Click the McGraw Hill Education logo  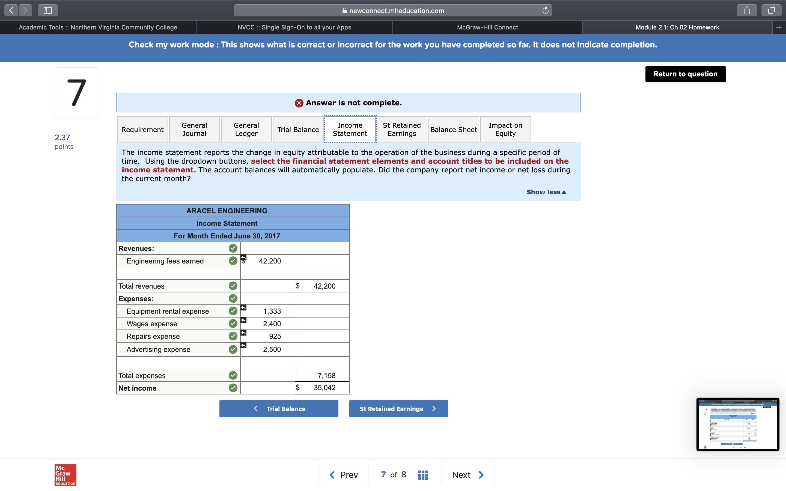(x=65, y=474)
